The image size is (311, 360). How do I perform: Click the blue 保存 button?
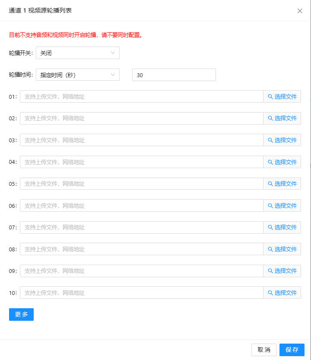pyautogui.click(x=292, y=350)
